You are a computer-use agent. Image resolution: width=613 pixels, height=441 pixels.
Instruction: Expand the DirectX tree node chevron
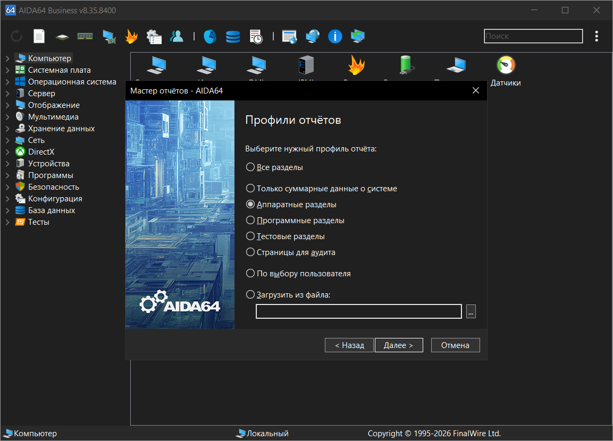point(7,152)
